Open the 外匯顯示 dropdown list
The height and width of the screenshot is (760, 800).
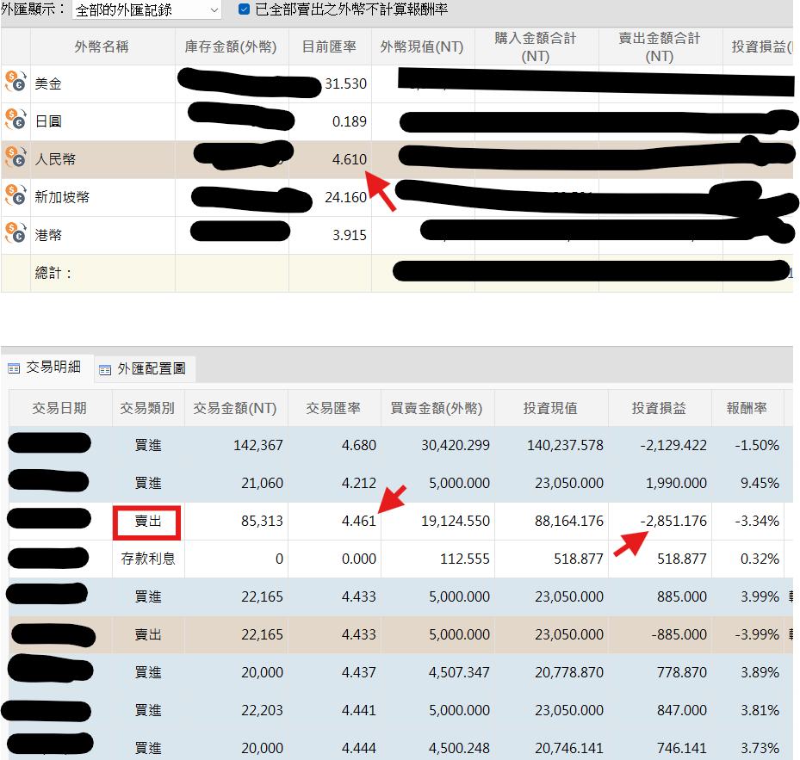tap(147, 9)
